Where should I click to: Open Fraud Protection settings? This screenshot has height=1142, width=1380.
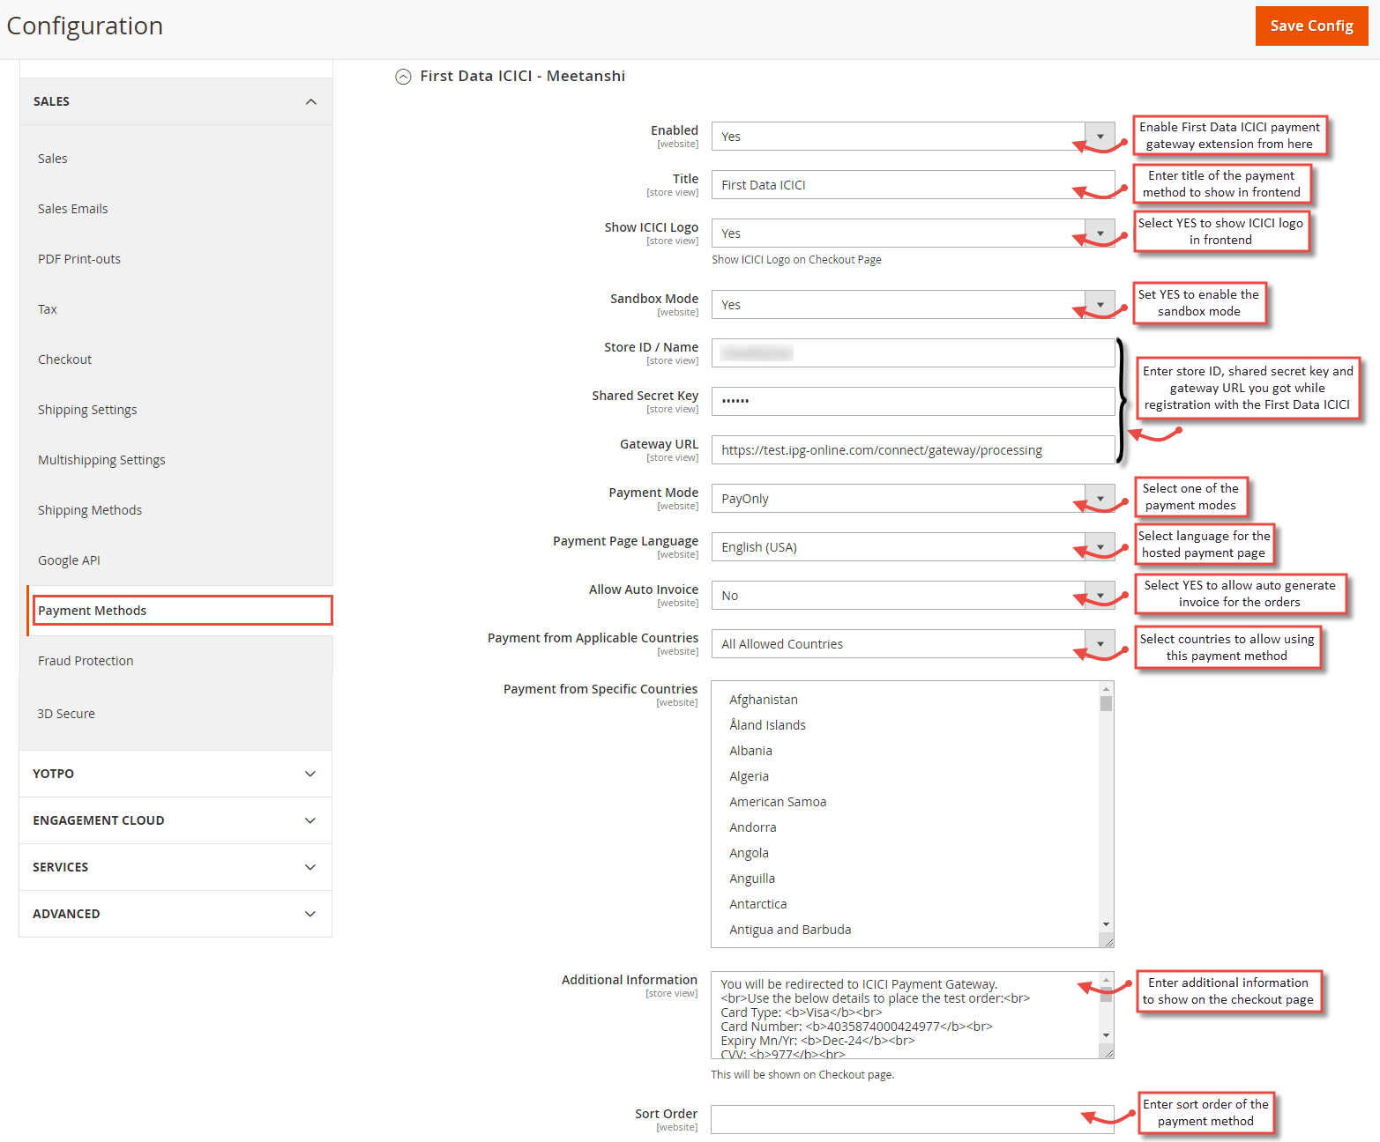86,660
